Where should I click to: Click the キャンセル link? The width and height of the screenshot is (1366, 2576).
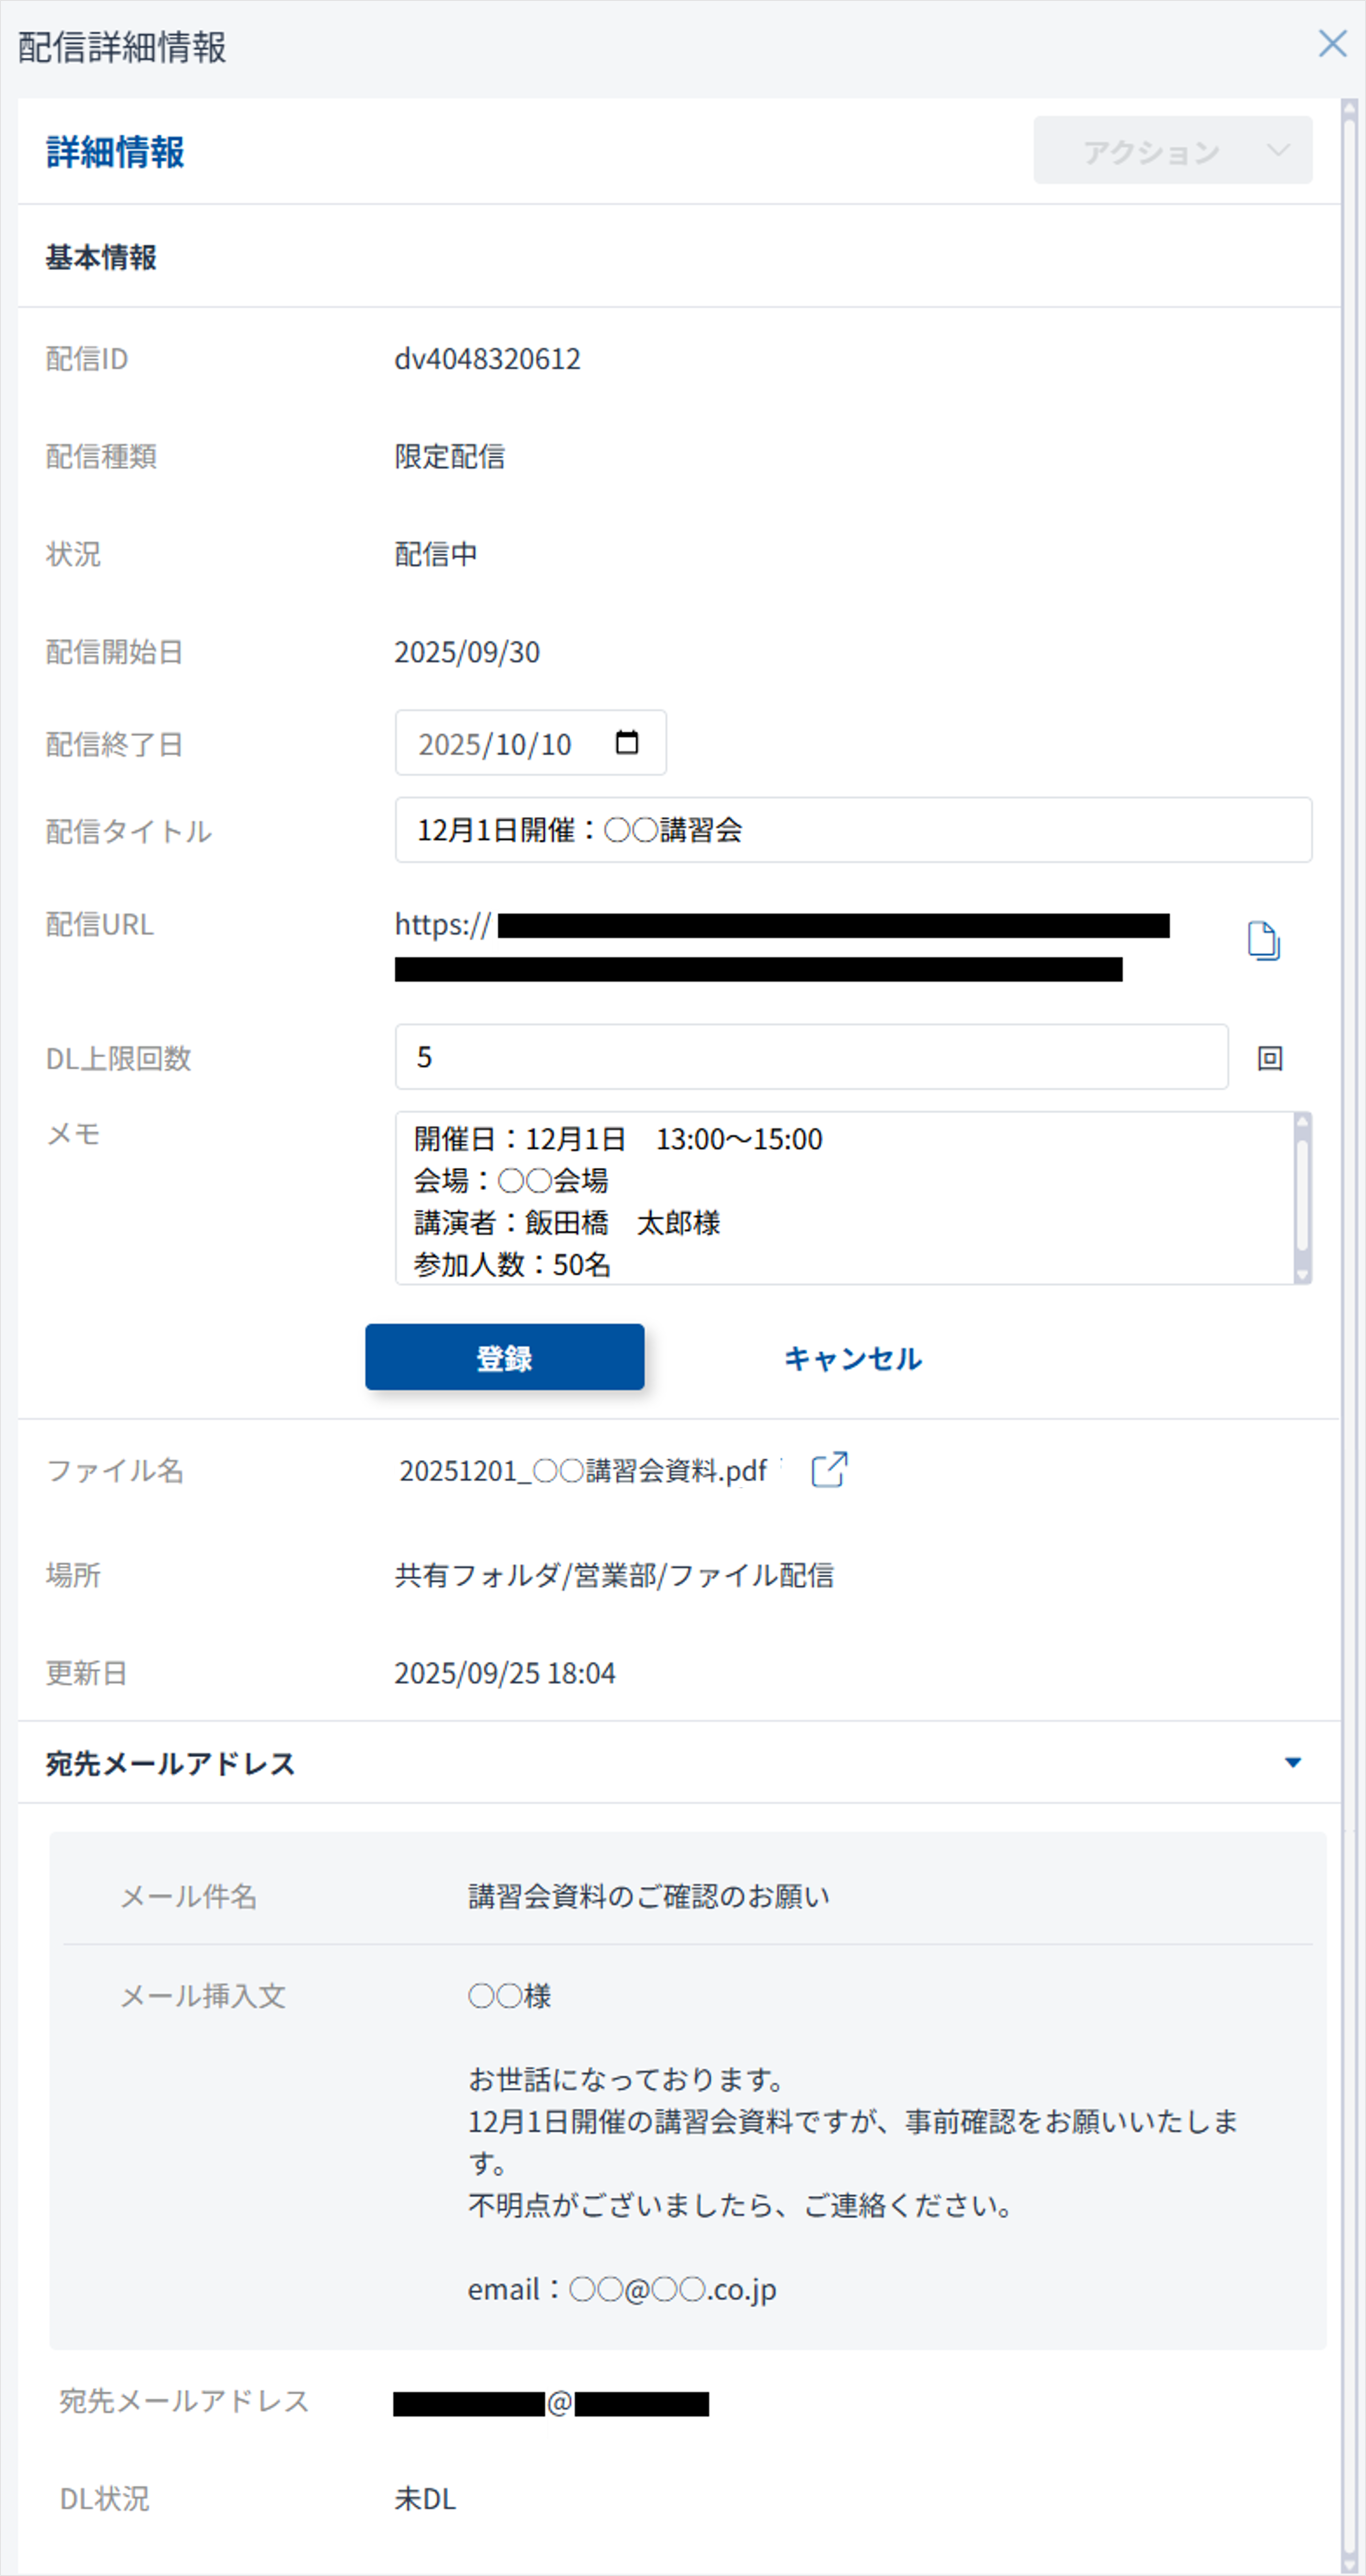852,1358
